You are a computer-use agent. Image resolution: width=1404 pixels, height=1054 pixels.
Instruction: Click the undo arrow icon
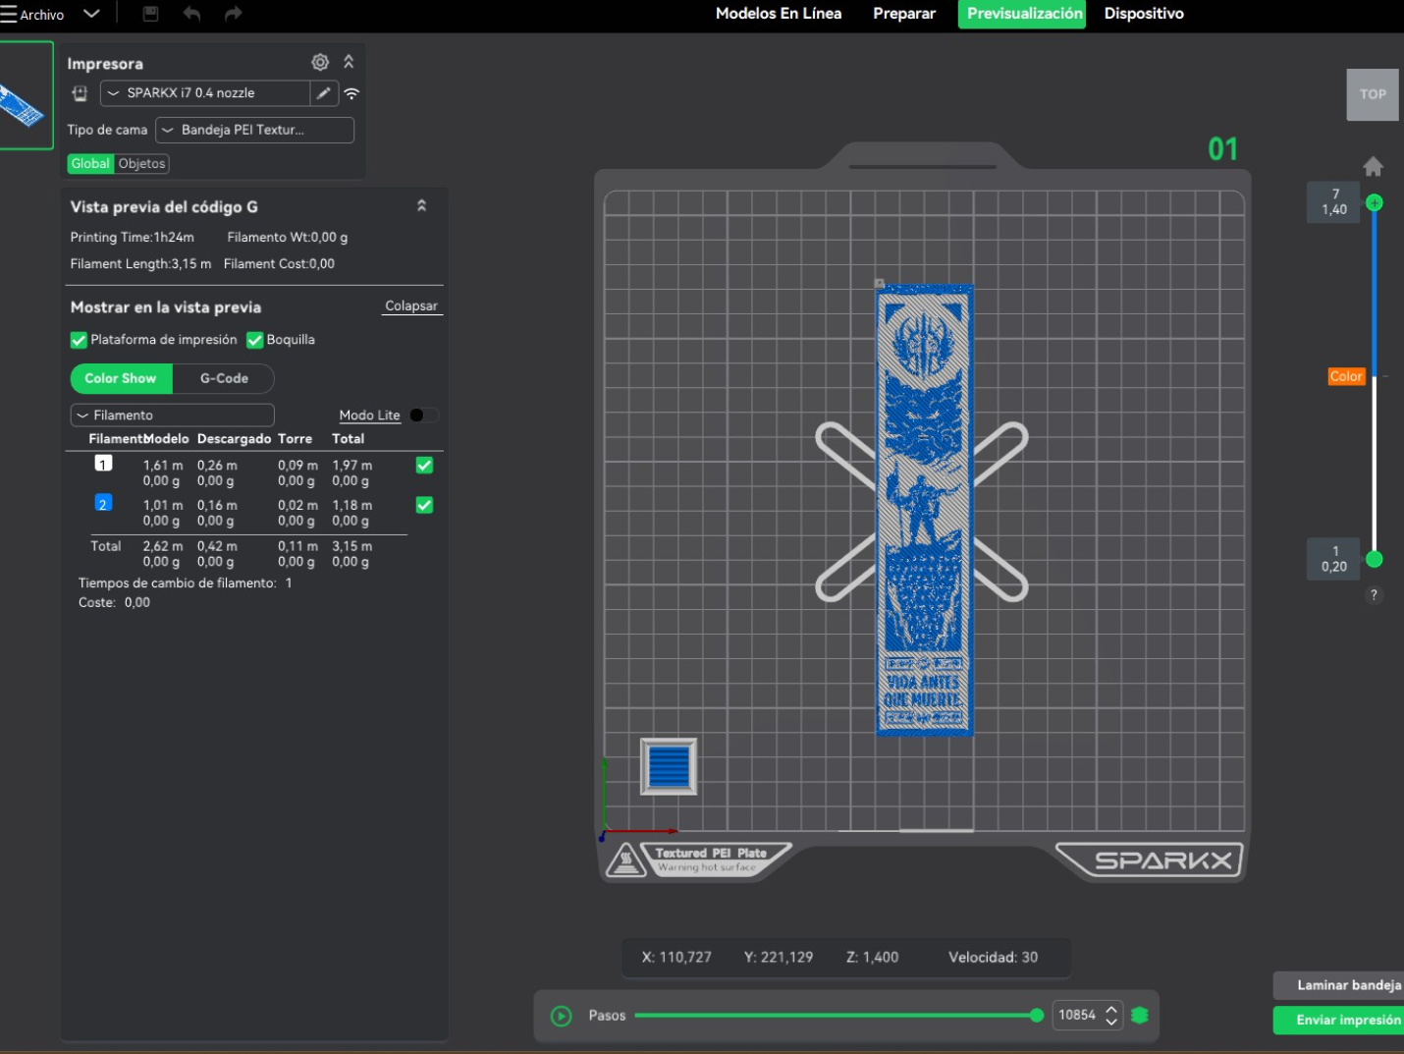coord(191,14)
